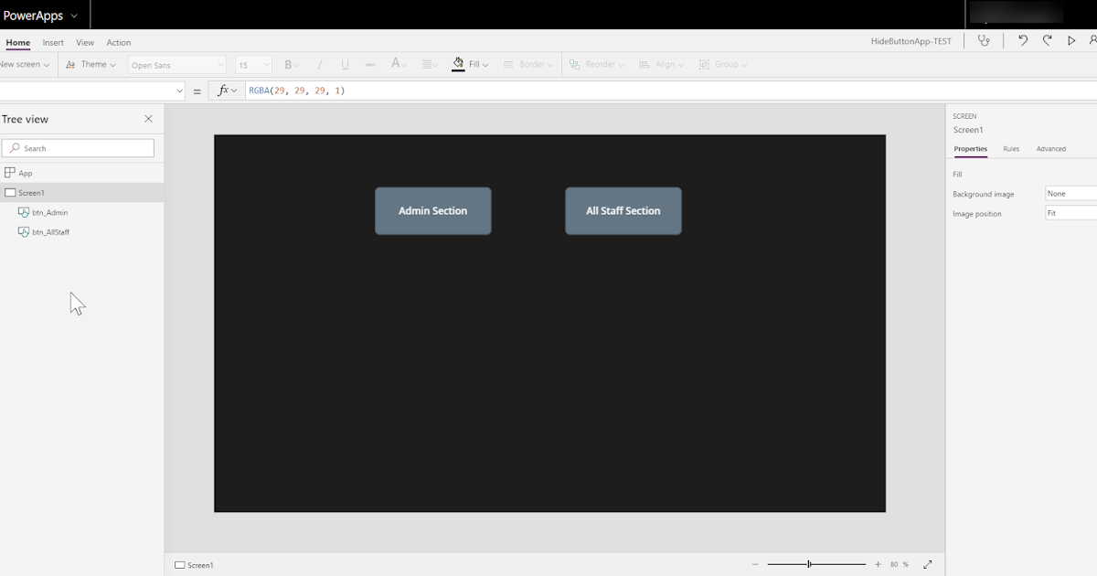Apply bold formatting
This screenshot has width=1097, height=576.
pyautogui.click(x=288, y=64)
